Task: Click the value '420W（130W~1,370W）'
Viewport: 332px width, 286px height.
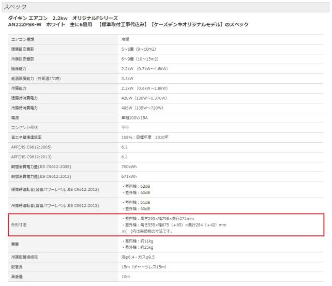Action: coord(144,98)
